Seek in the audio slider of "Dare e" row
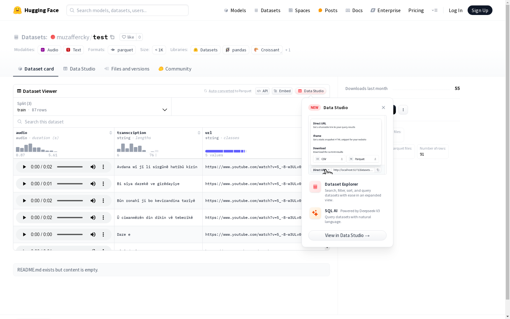 point(70,234)
